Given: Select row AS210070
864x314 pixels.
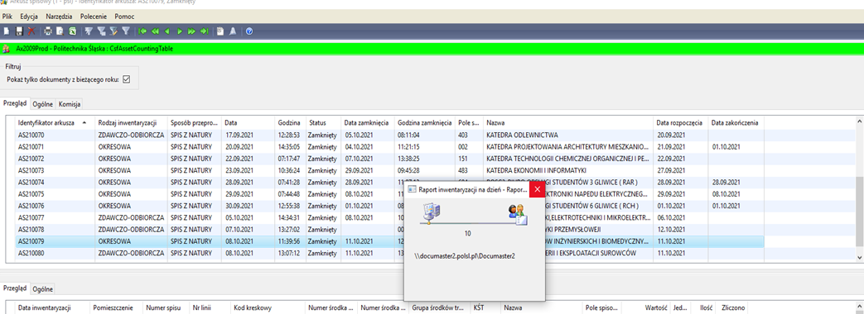Looking at the screenshot, I should tap(389, 135).
